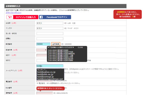
Task: Choose suggestion test@youngpostman.net
Action: (x=50, y=79)
